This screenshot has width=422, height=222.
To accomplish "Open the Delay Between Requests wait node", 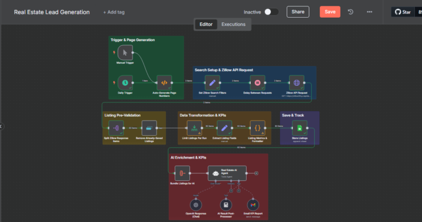I will click(257, 83).
